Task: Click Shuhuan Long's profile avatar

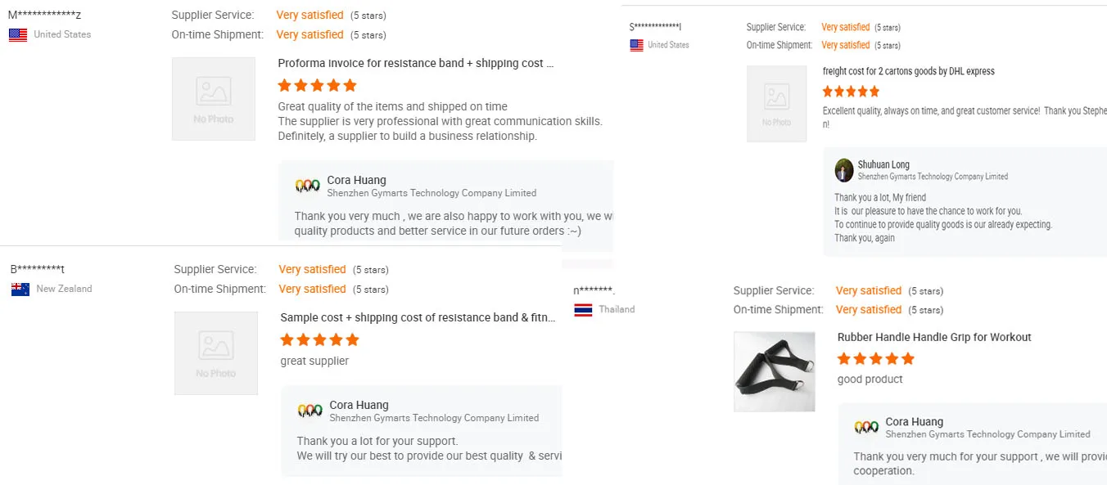Action: (844, 170)
